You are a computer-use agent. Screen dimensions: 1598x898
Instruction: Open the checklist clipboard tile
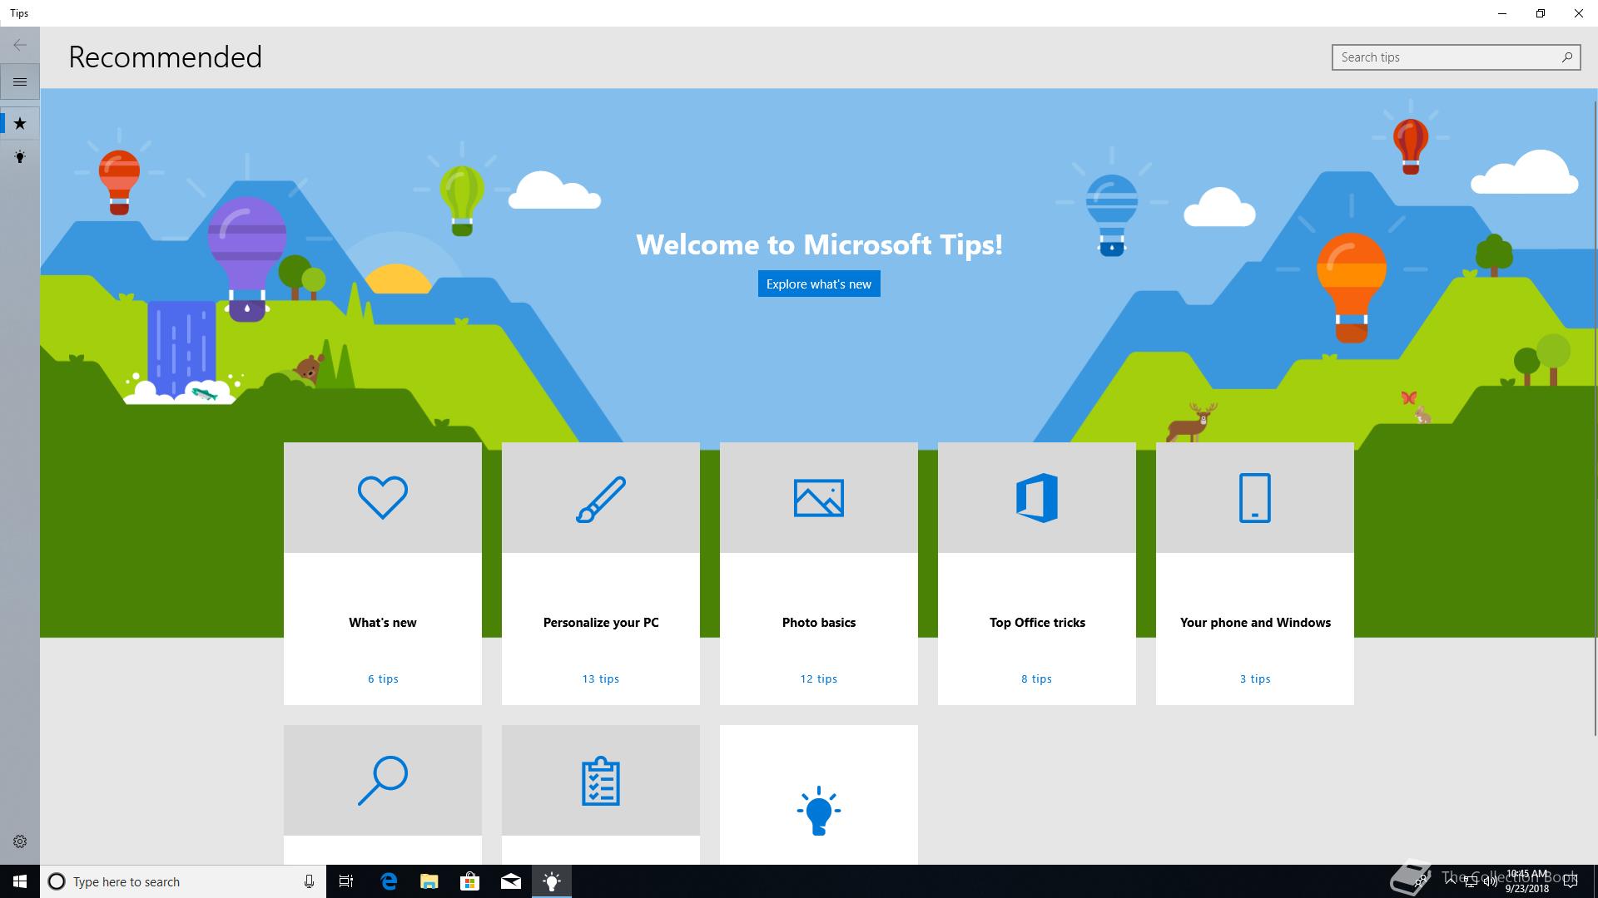(x=601, y=782)
